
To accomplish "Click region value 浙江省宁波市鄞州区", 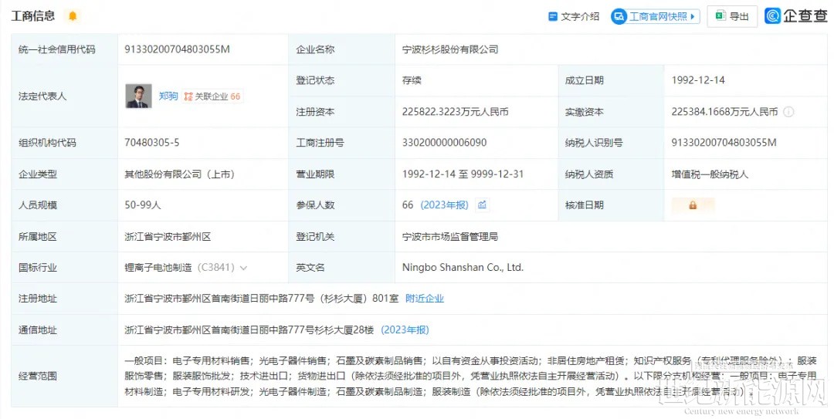I will pyautogui.click(x=168, y=237).
